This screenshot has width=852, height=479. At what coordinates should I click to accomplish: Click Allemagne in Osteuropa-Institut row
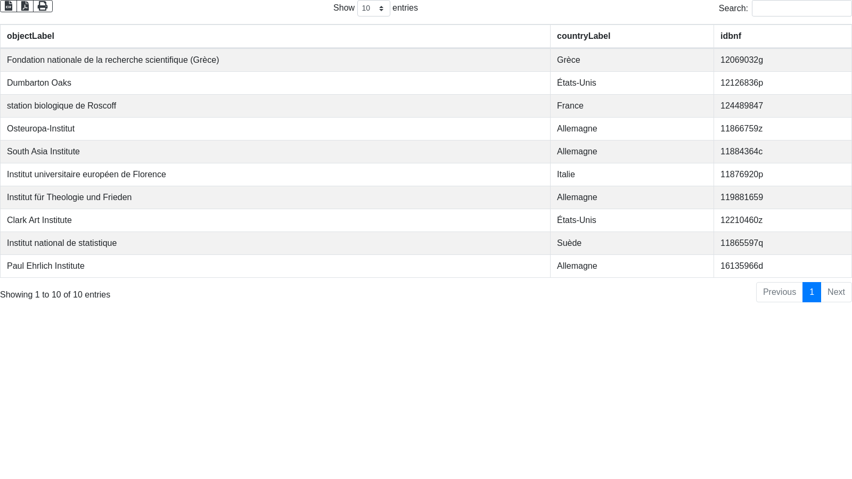point(632,129)
